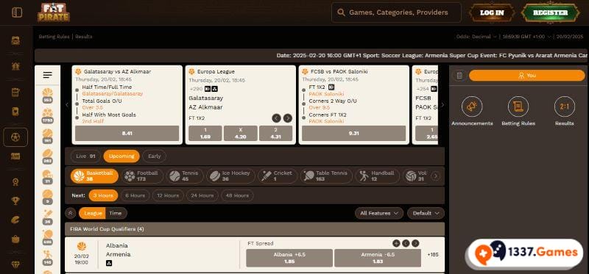Click the Games, Categories, Providers search field
The image size is (589, 274).
click(x=396, y=12)
